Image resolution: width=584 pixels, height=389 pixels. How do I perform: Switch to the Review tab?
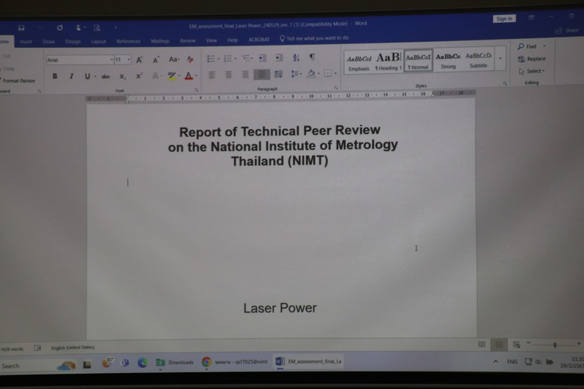tap(188, 41)
